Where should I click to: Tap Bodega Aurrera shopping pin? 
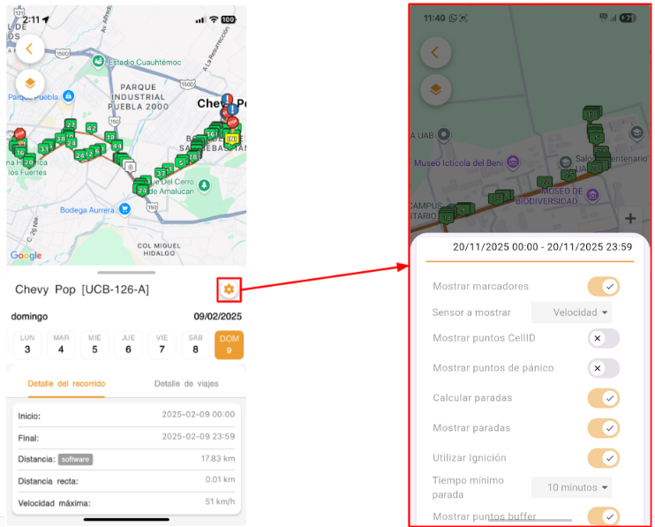point(124,209)
